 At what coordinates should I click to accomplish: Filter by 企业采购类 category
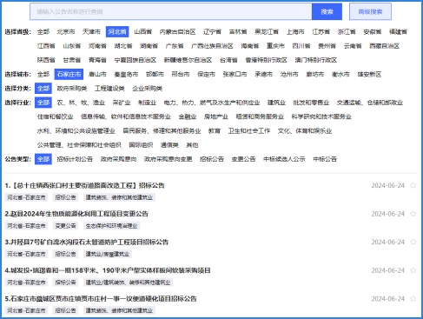[x=147, y=89]
